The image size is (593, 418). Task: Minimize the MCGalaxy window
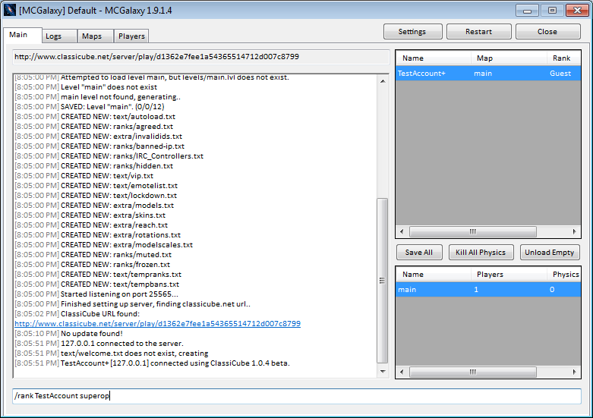[527, 10]
